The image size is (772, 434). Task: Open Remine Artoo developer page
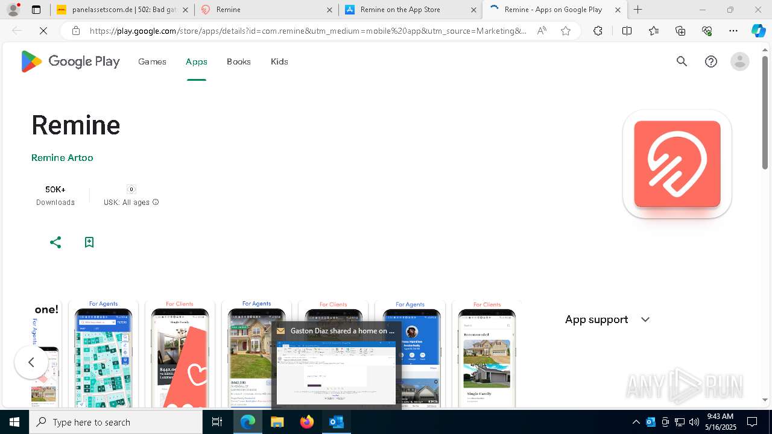click(62, 158)
